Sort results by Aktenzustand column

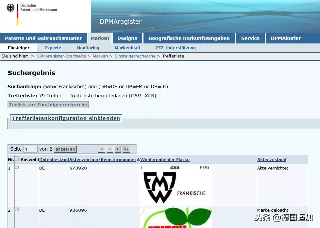point(272,160)
